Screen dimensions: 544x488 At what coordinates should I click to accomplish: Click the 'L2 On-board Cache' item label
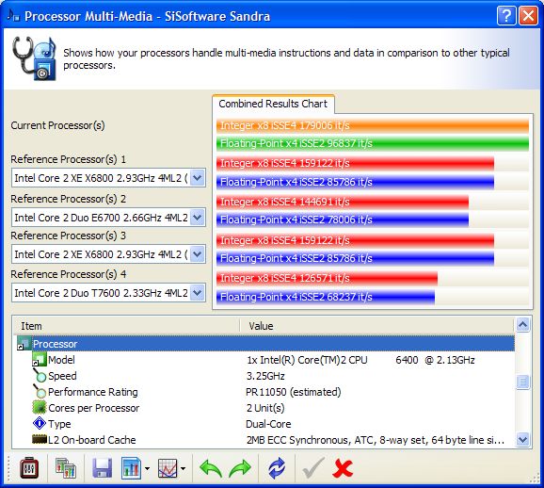point(91,440)
